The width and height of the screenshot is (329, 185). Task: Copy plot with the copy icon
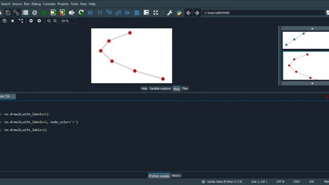click(5, 21)
